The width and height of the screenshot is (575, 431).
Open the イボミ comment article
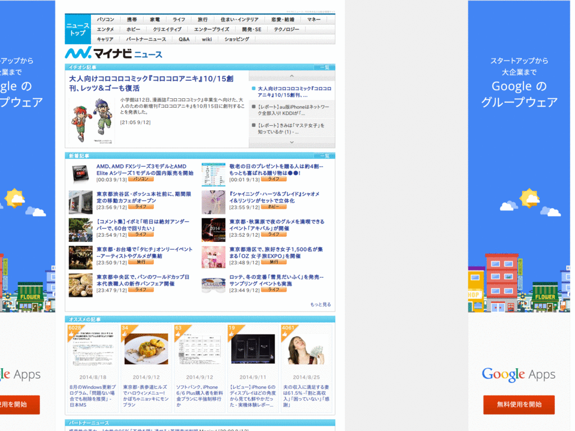click(x=143, y=225)
